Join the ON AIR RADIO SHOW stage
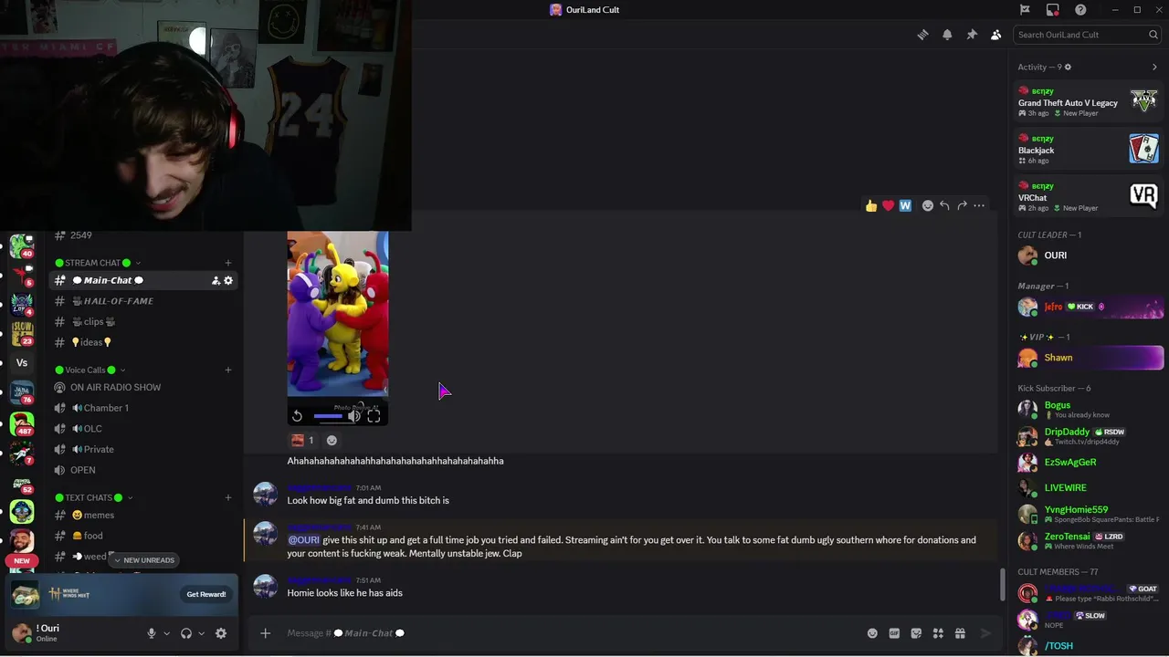1169x657 pixels. pos(143,387)
